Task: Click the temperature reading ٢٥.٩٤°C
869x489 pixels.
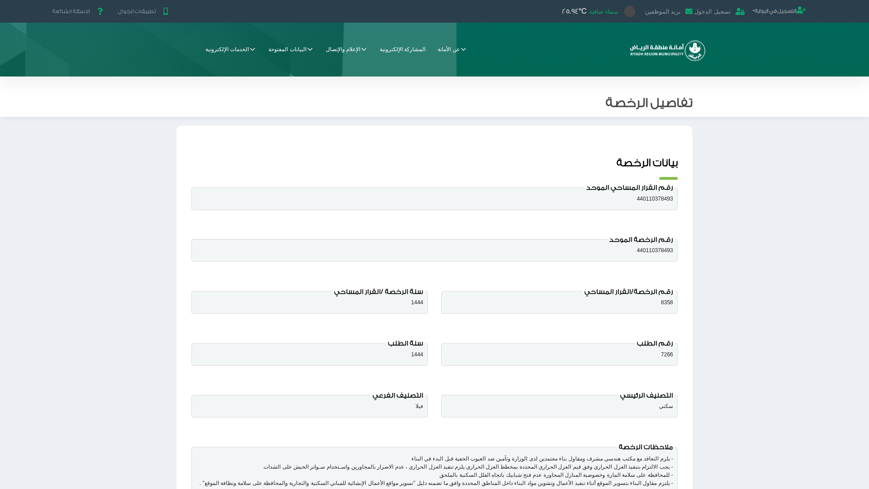Action: point(574,11)
